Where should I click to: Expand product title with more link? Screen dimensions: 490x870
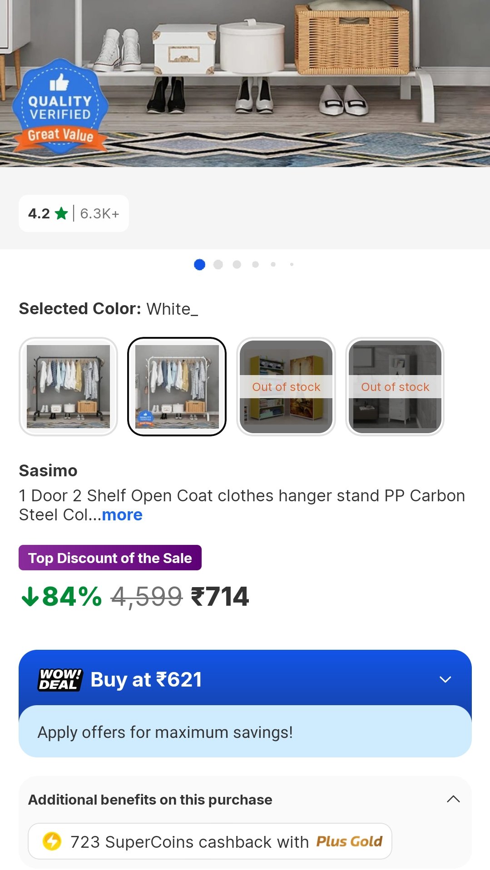click(122, 515)
